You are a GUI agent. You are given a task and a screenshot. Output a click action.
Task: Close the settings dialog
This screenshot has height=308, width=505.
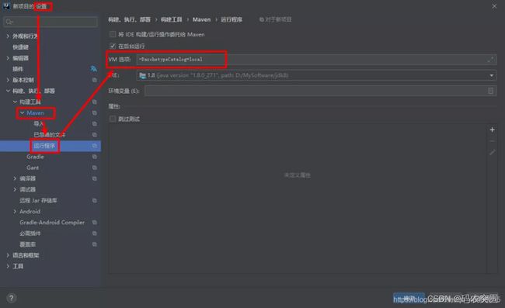point(494,6)
